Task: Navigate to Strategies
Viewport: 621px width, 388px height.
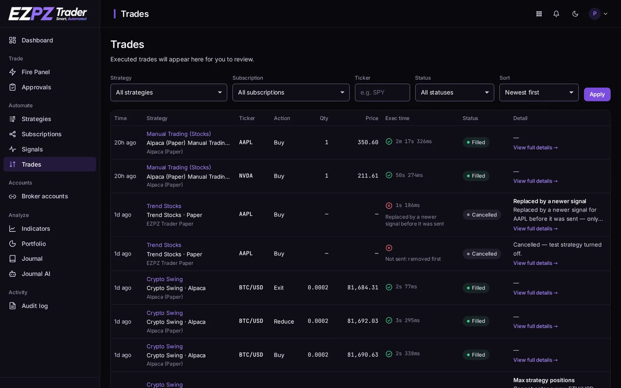Action: [50, 119]
